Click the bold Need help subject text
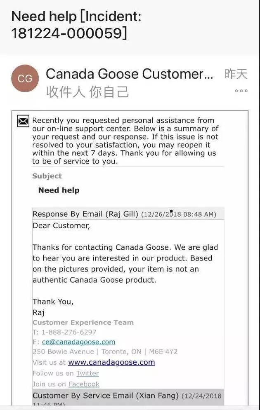260x410 pixels. click(59, 190)
